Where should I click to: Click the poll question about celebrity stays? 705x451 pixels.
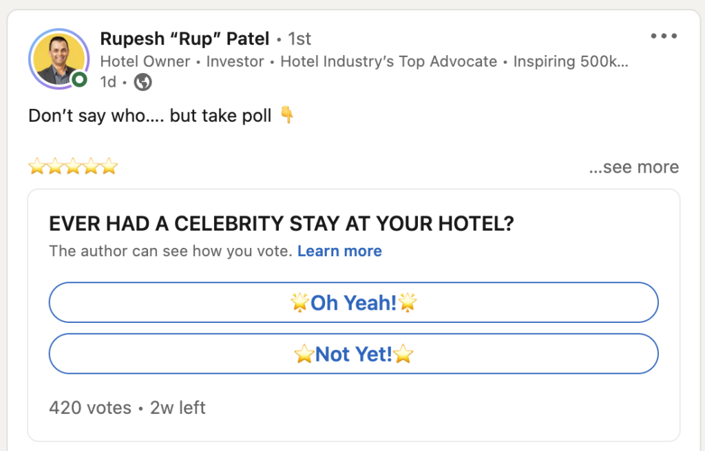coord(282,224)
